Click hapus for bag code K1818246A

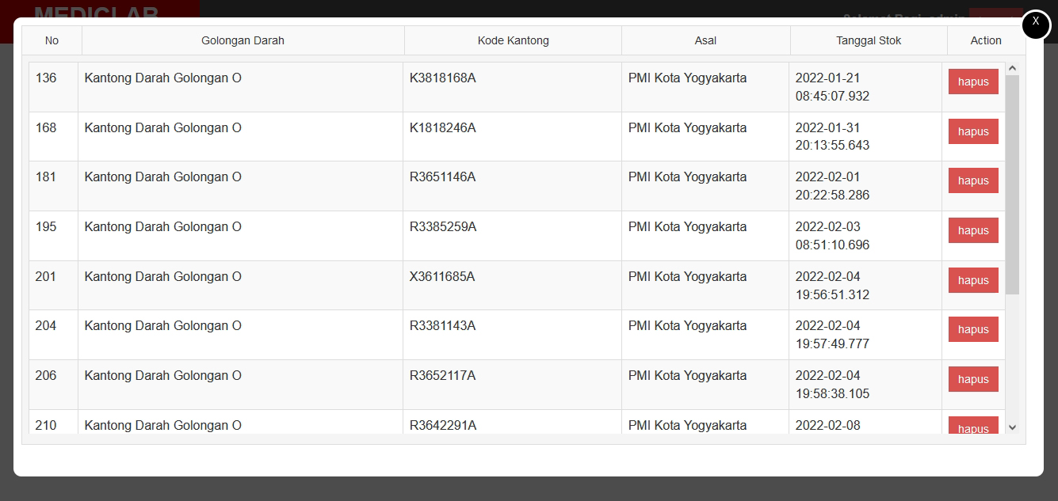[x=972, y=131]
